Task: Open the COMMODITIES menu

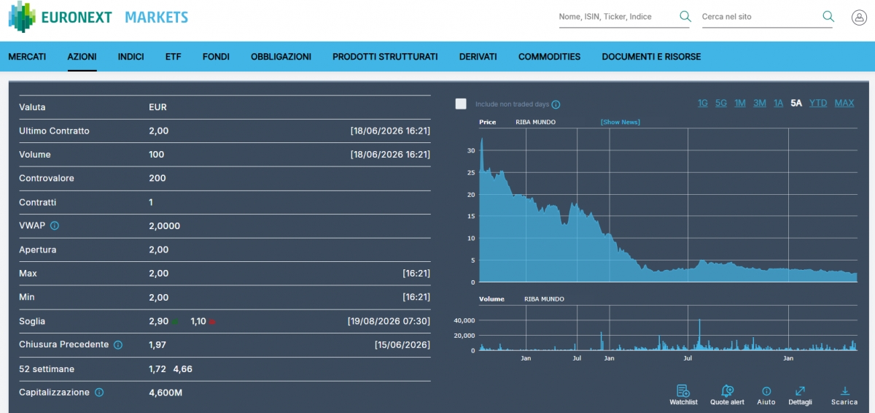Action: tap(549, 56)
